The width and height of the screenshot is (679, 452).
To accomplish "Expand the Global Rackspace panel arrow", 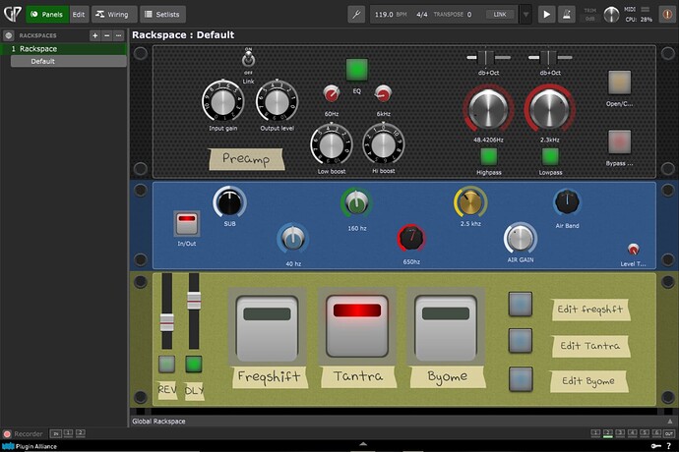I will [670, 421].
